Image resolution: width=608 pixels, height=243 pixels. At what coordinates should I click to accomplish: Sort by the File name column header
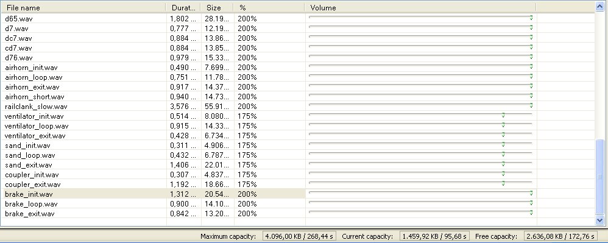pos(83,7)
